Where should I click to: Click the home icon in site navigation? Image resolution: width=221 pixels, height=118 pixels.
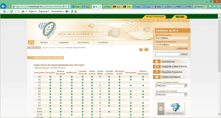[x=31, y=43]
